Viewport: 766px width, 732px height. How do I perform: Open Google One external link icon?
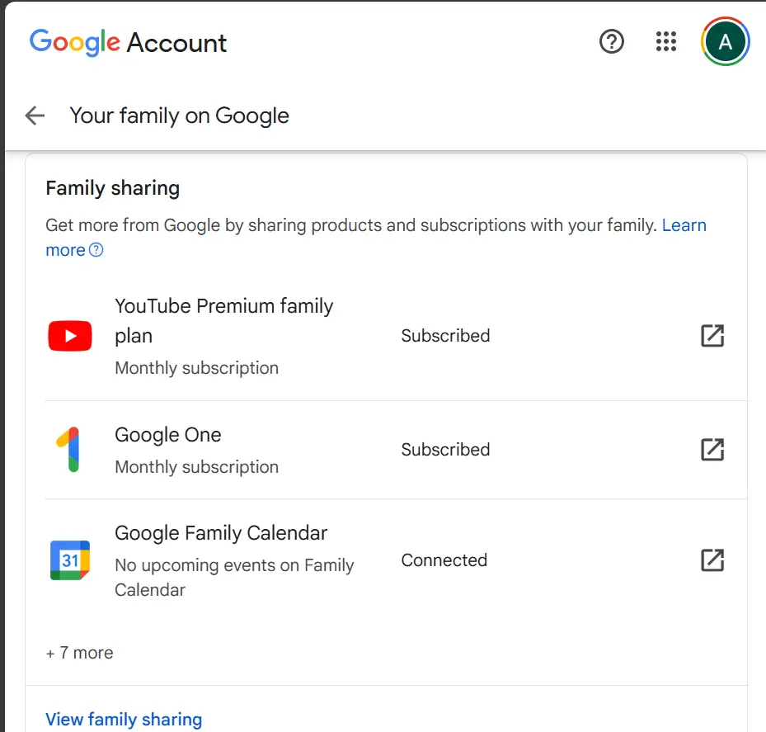712,450
